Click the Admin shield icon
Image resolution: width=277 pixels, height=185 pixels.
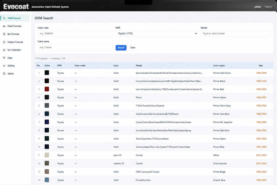[x=4, y=74]
